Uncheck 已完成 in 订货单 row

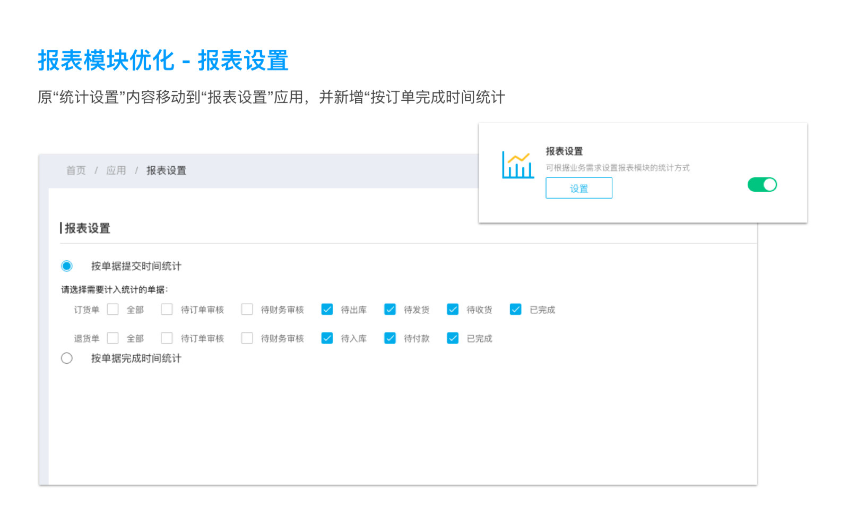[515, 310]
